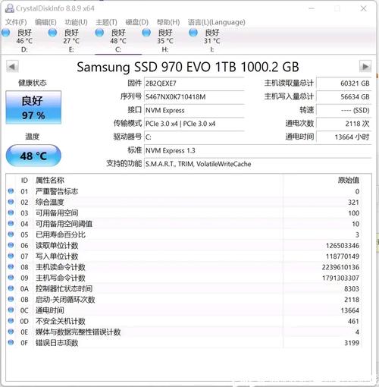379x387 pixels.
Task: Go to previous disk with left arrow
Action: point(12,67)
